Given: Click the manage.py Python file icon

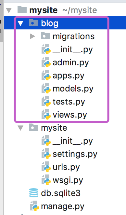Looking at the screenshot, I should 34,206.
